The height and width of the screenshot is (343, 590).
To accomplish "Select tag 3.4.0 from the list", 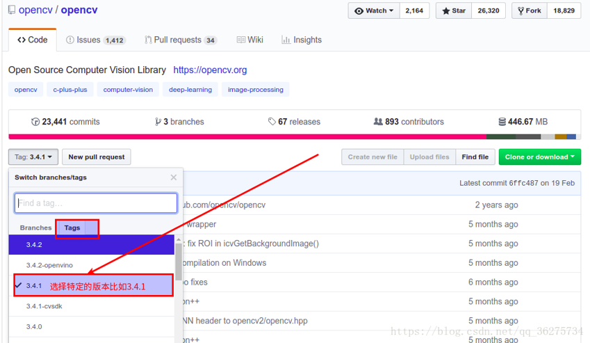I will click(x=92, y=326).
